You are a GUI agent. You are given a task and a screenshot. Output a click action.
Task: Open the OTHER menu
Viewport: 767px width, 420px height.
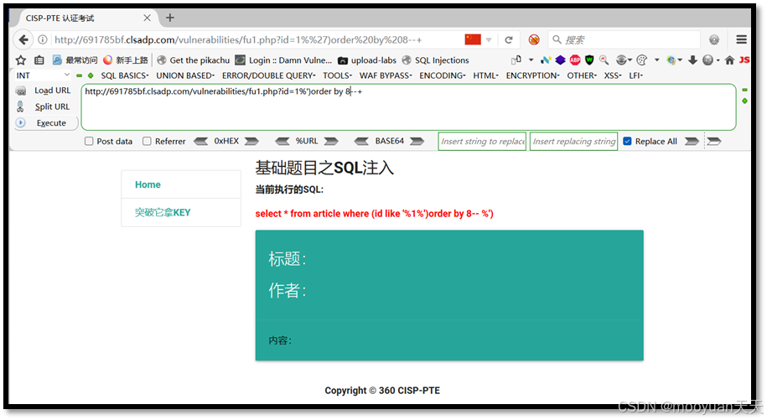point(582,75)
